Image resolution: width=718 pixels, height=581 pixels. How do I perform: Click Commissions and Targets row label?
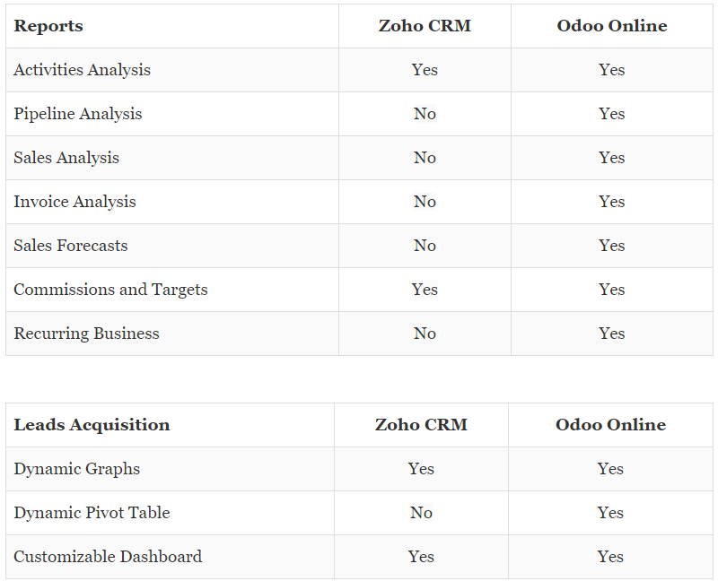[110, 290]
